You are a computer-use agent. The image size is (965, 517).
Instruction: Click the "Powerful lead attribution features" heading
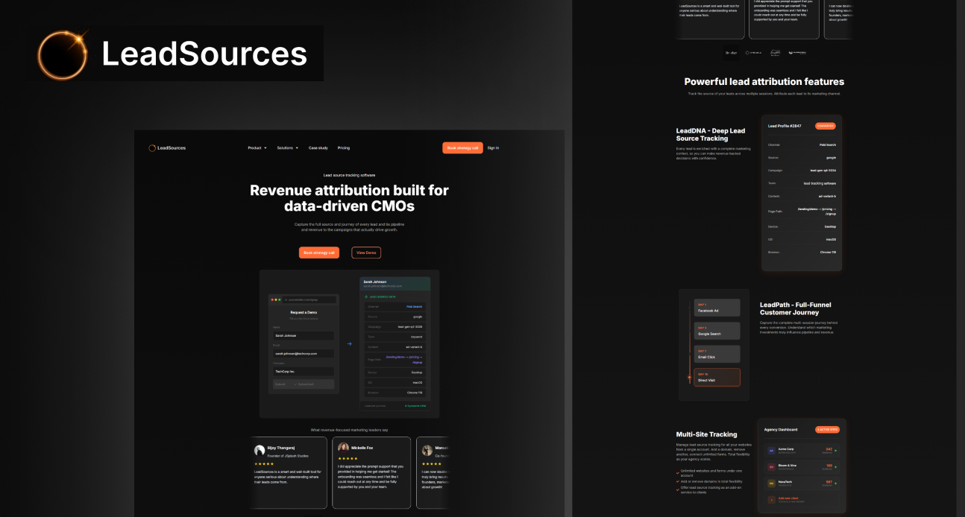point(764,81)
